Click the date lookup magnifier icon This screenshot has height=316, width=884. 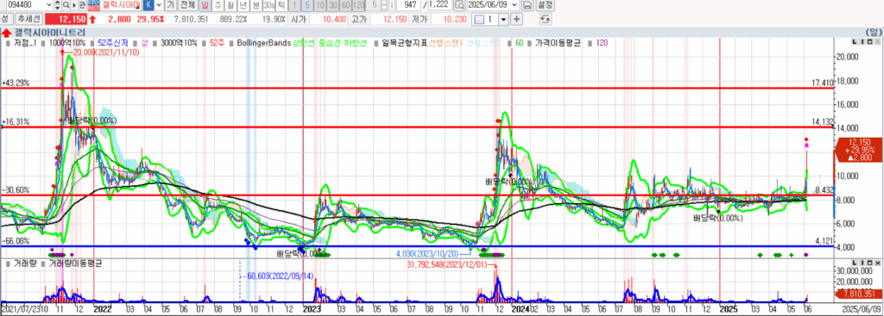pyautogui.click(x=459, y=5)
